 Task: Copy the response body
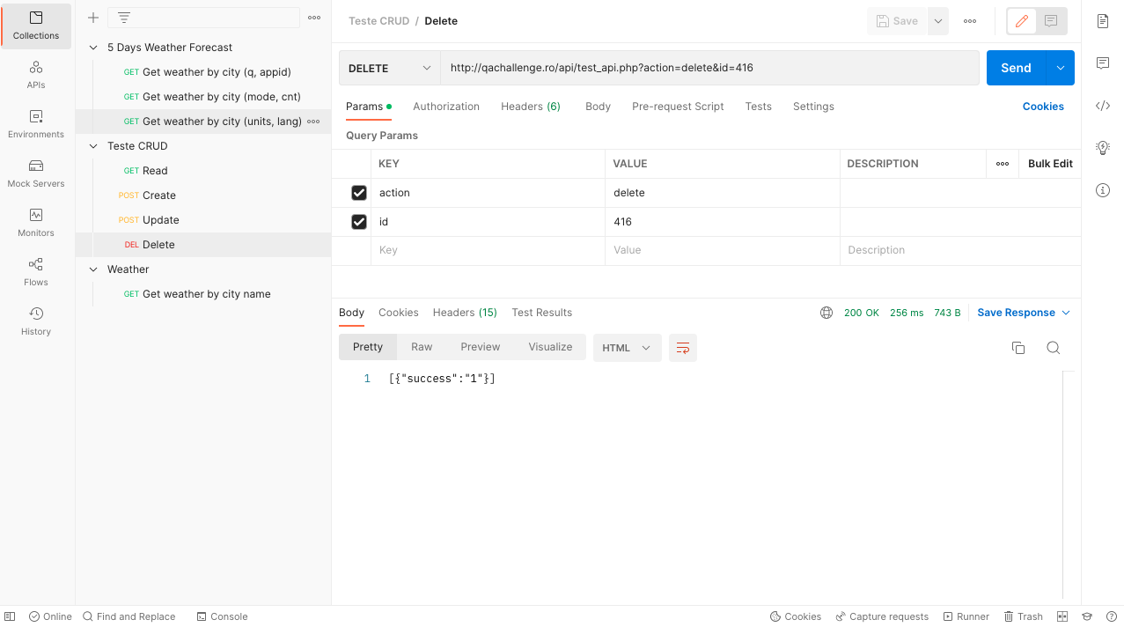click(1018, 348)
